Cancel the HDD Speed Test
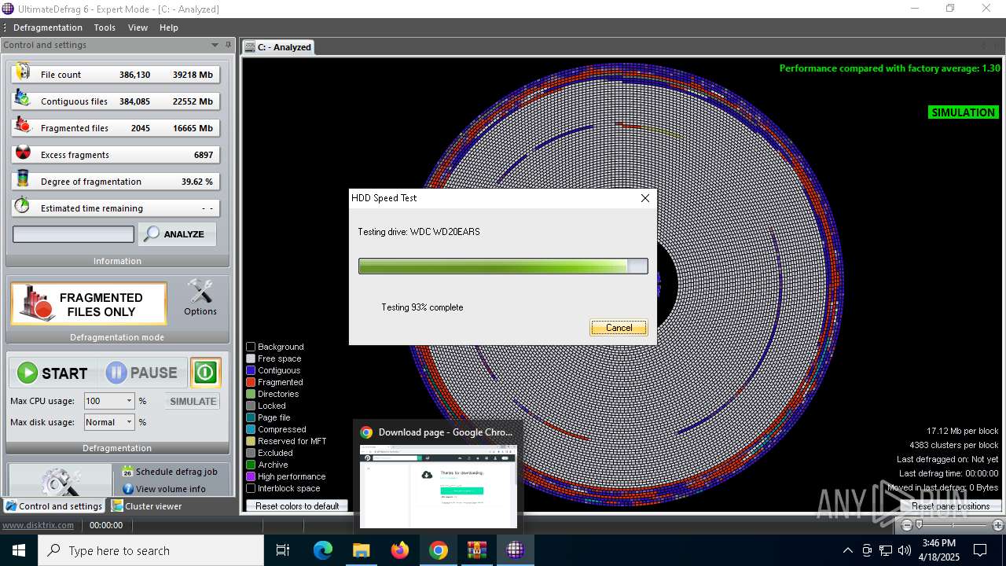This screenshot has width=1006, height=566. (619, 328)
